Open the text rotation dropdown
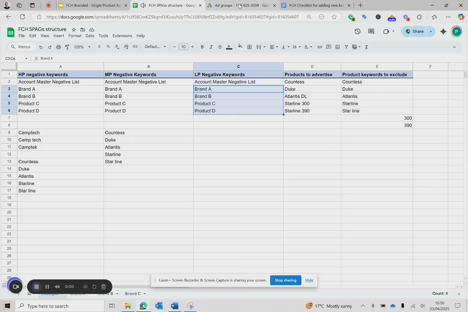Viewport: 468px width, 312px height. [308, 47]
